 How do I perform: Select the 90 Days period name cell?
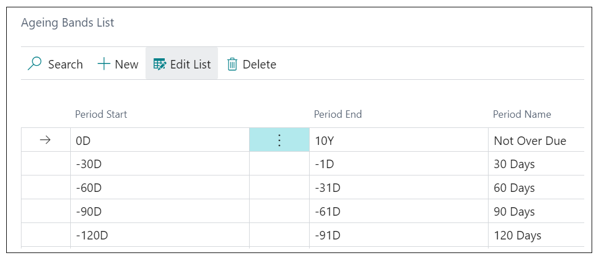[x=536, y=212]
